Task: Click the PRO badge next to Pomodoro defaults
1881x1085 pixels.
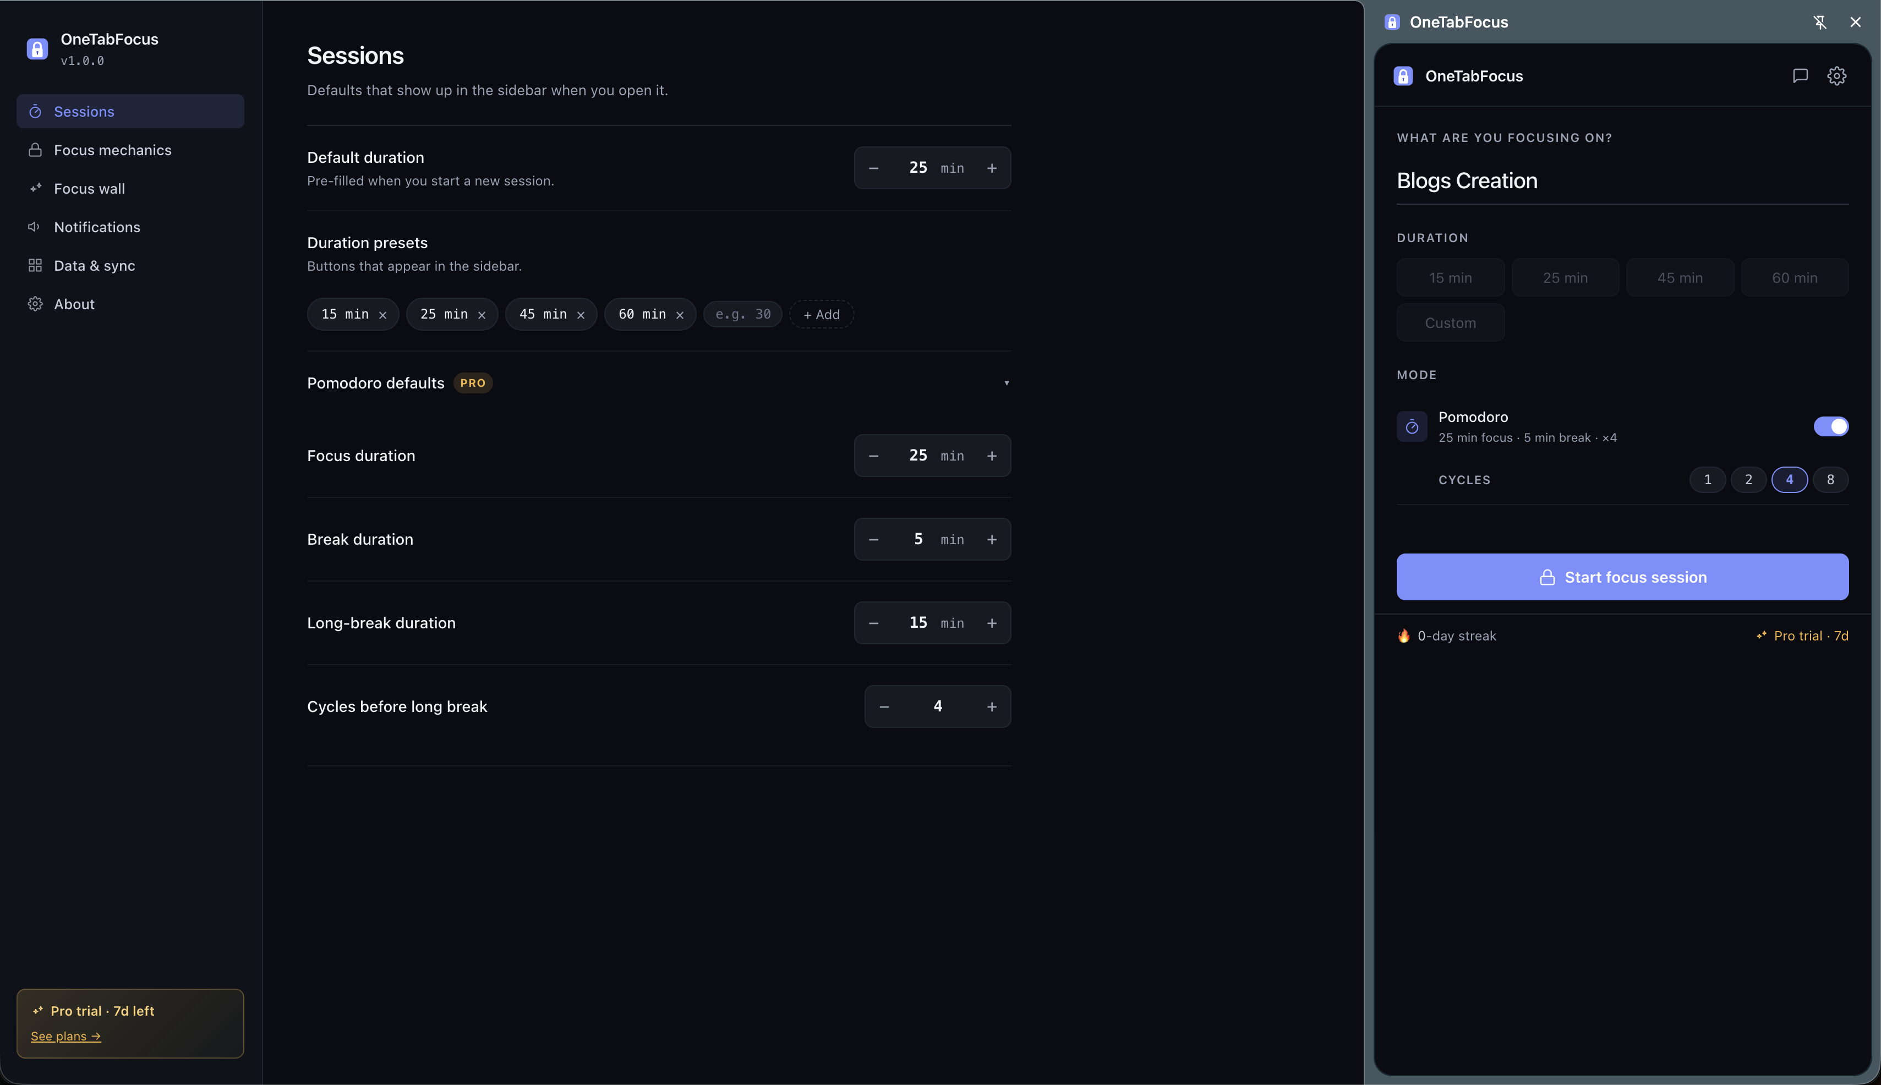Action: pos(473,383)
